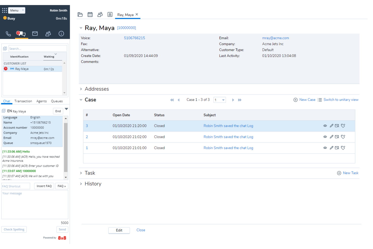
Task: Open the phone number link 5106766215
Action: tap(134, 38)
